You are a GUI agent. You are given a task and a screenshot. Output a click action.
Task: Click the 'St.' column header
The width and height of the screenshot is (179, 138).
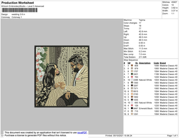click(137, 63)
